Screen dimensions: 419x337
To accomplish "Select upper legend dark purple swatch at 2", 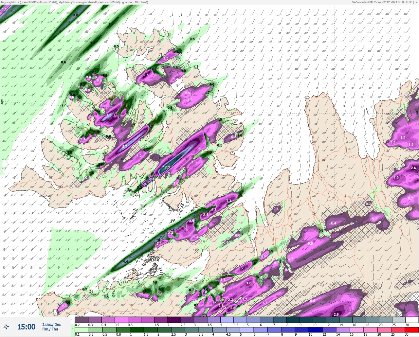I will pos(174,320).
